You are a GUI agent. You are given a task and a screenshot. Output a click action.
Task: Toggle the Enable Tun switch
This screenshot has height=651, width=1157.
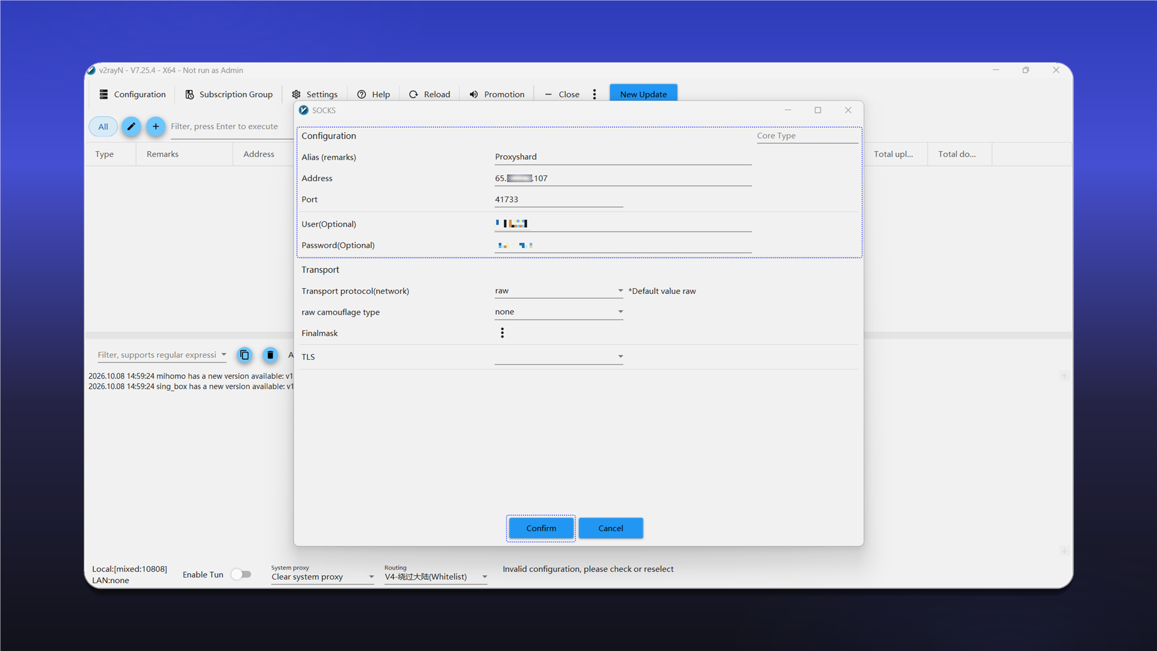[x=241, y=574]
